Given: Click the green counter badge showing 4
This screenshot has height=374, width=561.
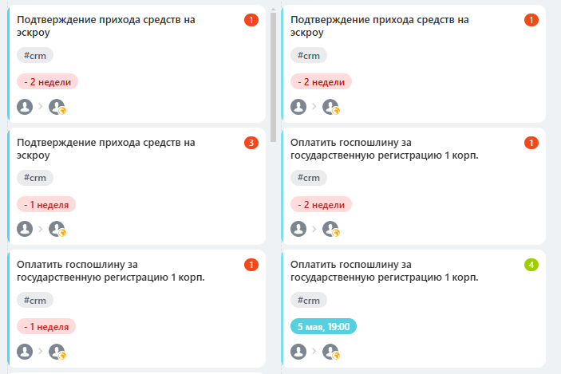Looking at the screenshot, I should 531,265.
